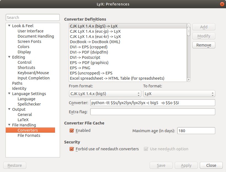
Task: Go to the Screen Fonts settings
Action: click(x=29, y=41)
